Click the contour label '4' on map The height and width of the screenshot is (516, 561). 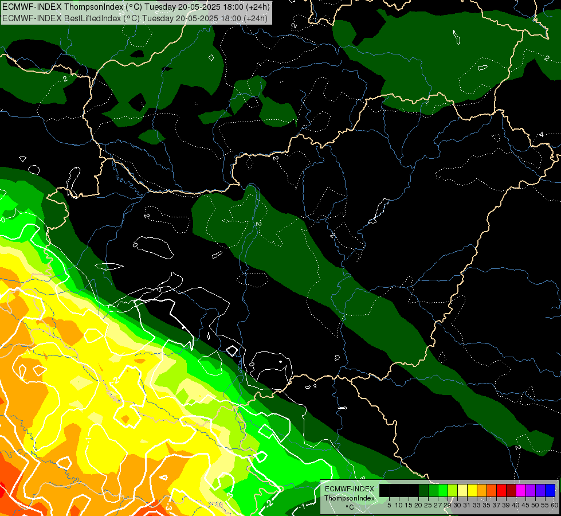(542, 135)
